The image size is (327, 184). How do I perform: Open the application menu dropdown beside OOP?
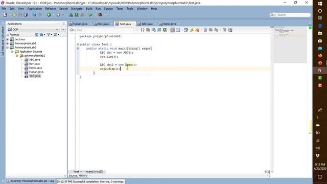click(x=63, y=30)
